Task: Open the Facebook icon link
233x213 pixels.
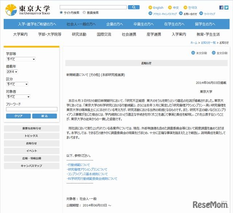Action: (221, 8)
